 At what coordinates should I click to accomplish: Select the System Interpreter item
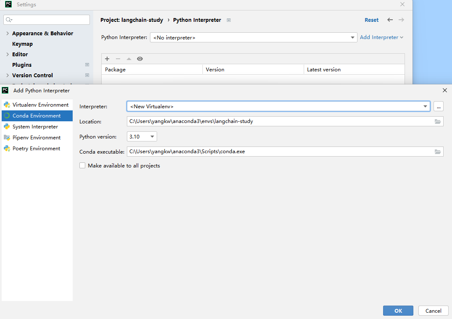37,127
